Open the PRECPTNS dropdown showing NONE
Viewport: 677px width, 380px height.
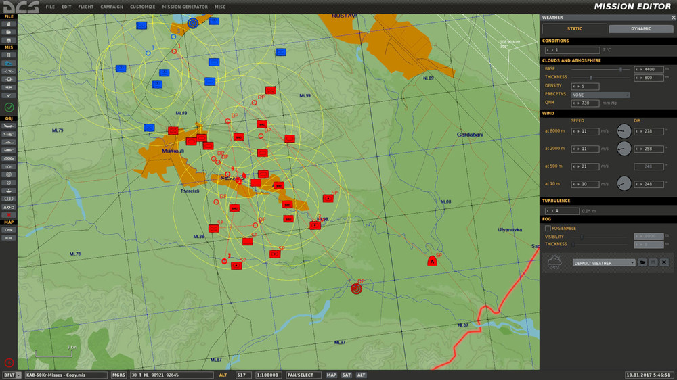pyautogui.click(x=600, y=95)
